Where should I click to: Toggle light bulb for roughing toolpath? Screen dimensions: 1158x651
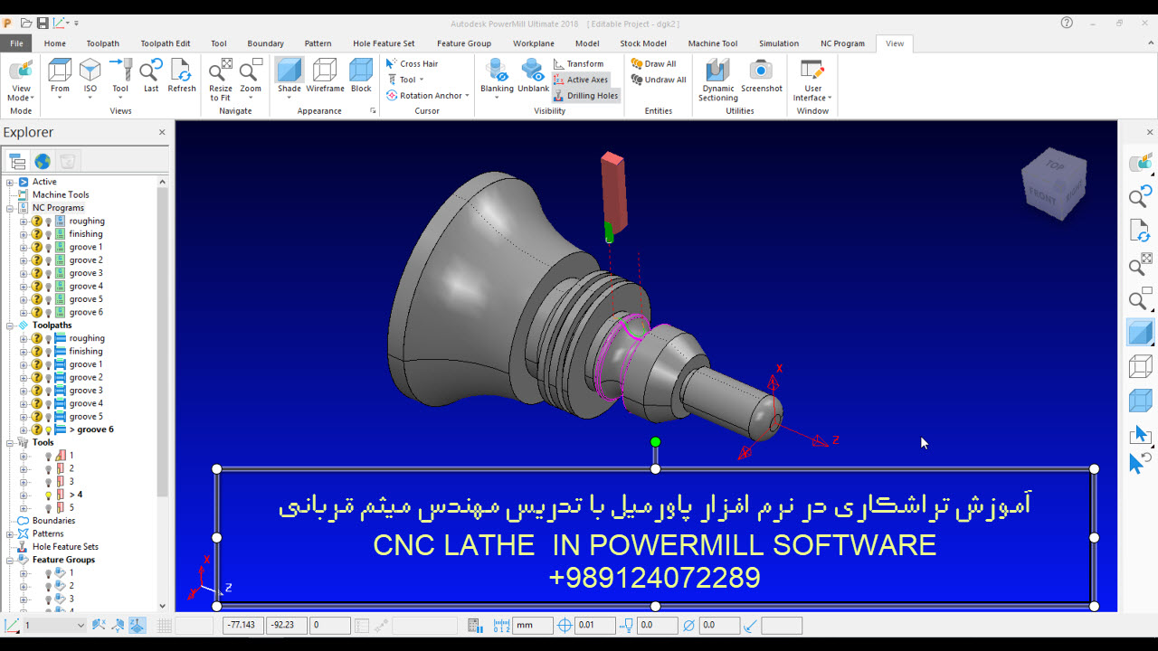[x=49, y=338]
